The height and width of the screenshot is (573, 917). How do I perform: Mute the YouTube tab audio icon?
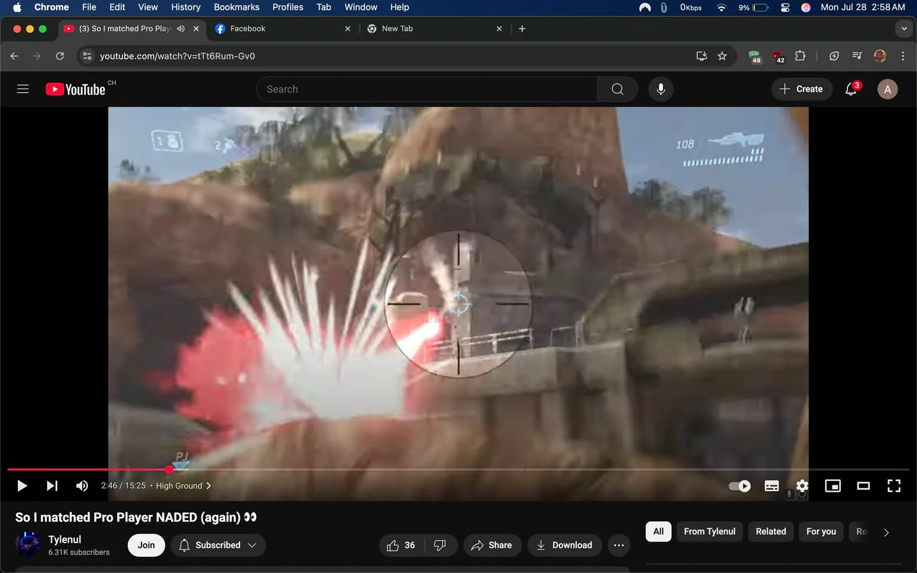click(x=181, y=29)
